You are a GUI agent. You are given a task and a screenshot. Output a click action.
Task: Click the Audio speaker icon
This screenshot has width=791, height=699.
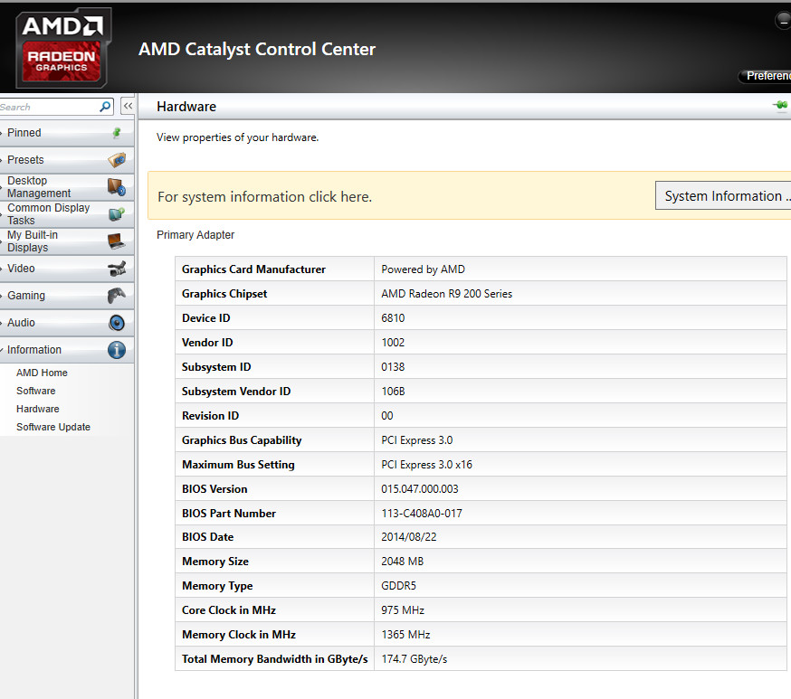tap(117, 323)
